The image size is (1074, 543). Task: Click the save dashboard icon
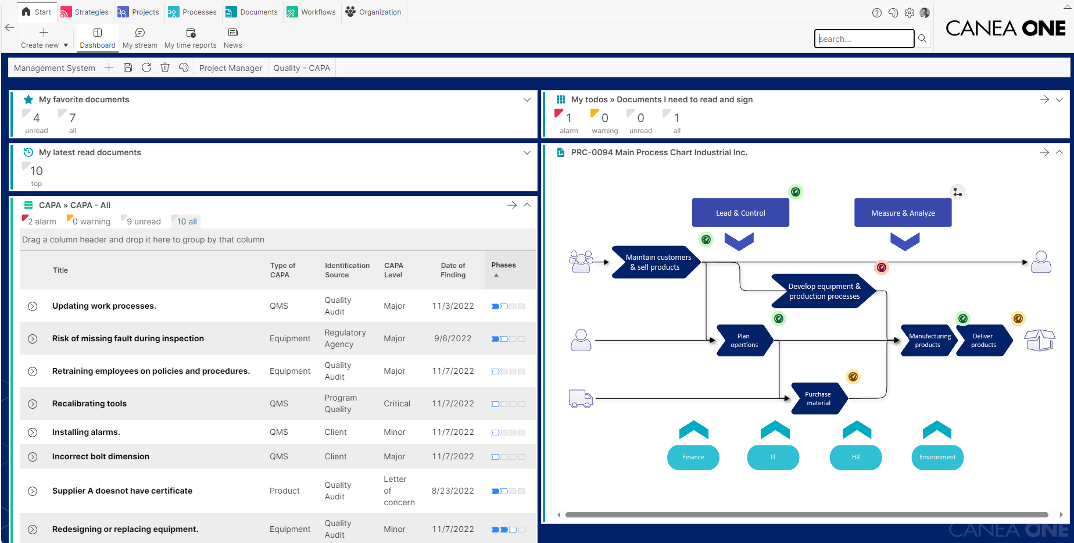tap(128, 68)
